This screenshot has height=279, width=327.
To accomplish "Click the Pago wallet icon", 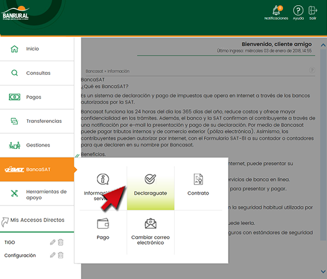I will 103,223.
